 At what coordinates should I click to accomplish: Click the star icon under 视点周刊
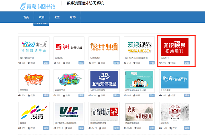(x=169, y=63)
